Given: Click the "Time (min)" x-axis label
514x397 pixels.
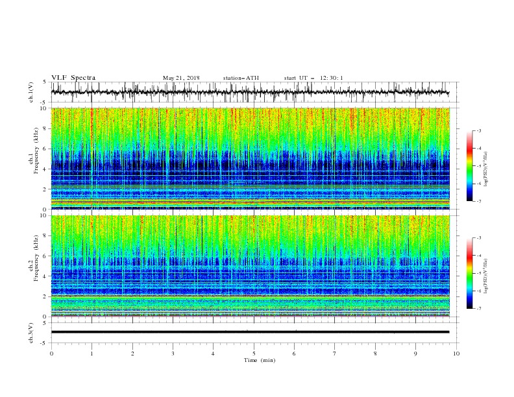Looking at the screenshot, I should click(x=260, y=360).
